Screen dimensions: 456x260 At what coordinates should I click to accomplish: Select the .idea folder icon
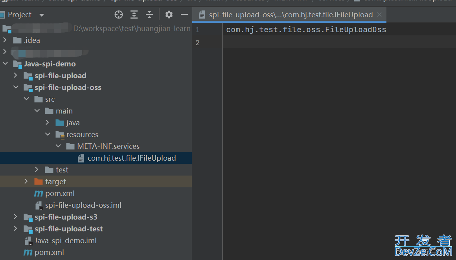tap(17, 40)
